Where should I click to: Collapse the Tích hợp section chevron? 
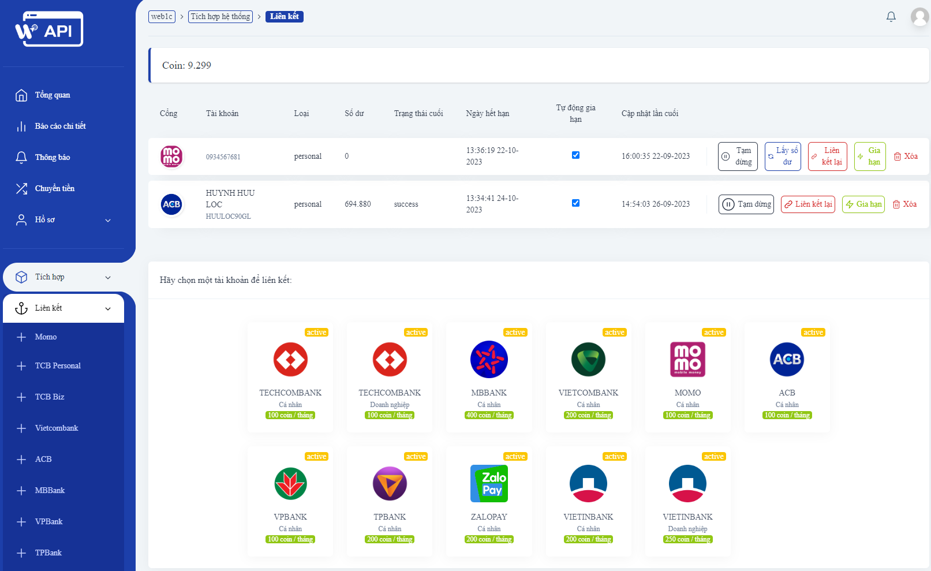point(108,278)
